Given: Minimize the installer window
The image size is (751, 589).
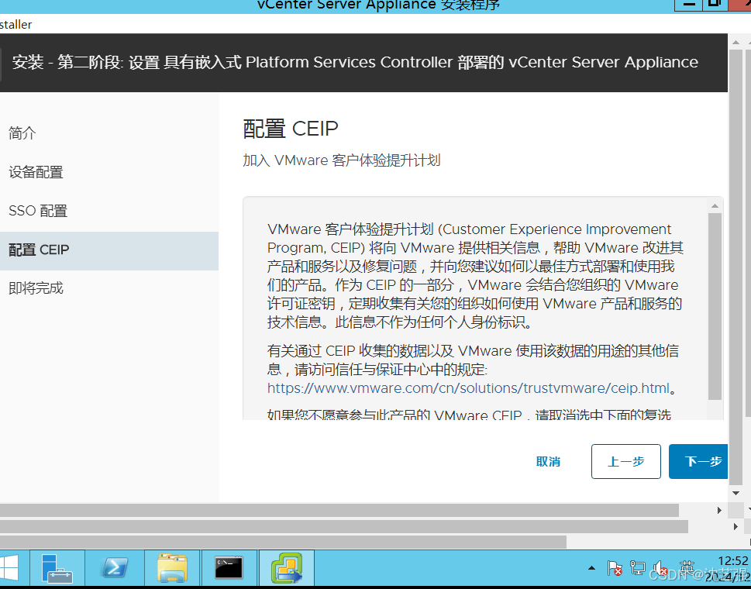Looking at the screenshot, I should click(x=689, y=4).
